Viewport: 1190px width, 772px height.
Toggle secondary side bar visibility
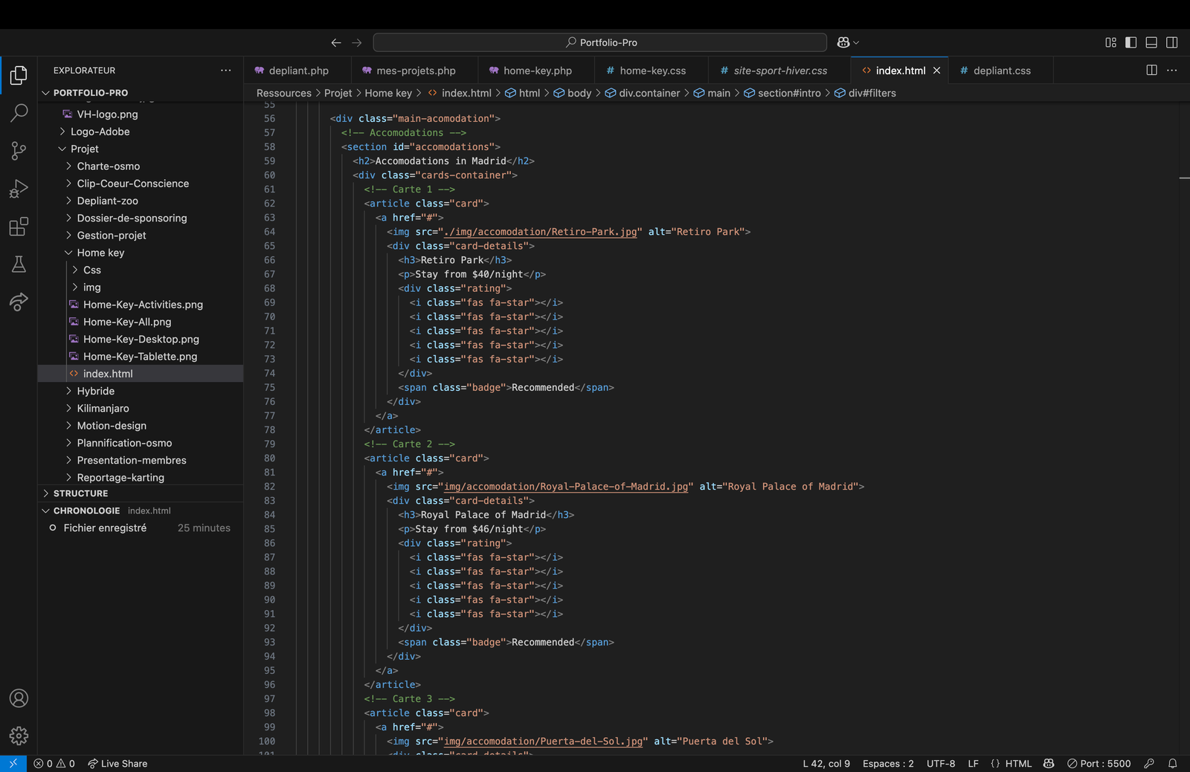pyautogui.click(x=1172, y=42)
